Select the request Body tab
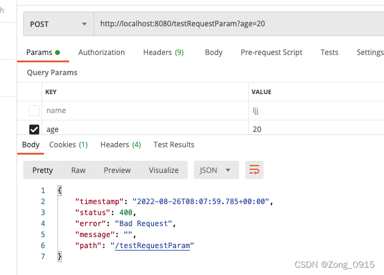Screen dimensions: 384x275 [x=213, y=53]
